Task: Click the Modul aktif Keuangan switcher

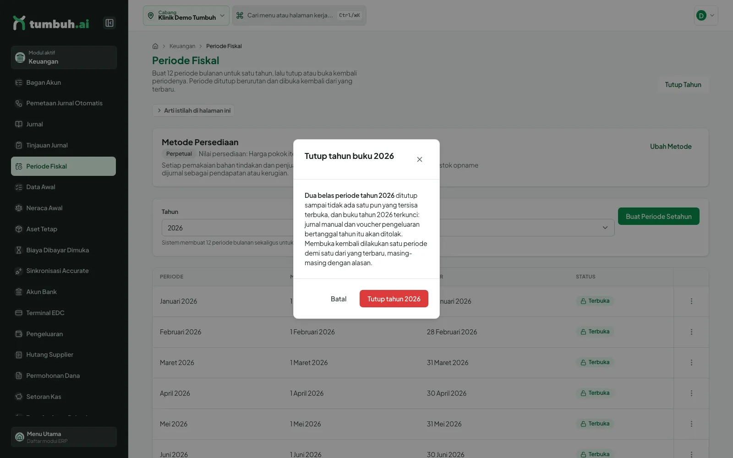Action: tap(64, 57)
